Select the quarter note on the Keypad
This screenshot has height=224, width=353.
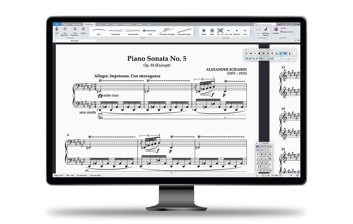coord(258,159)
